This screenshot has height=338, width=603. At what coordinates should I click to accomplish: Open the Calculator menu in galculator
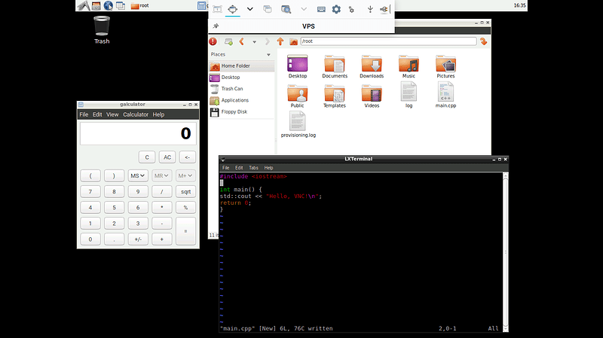coord(136,114)
